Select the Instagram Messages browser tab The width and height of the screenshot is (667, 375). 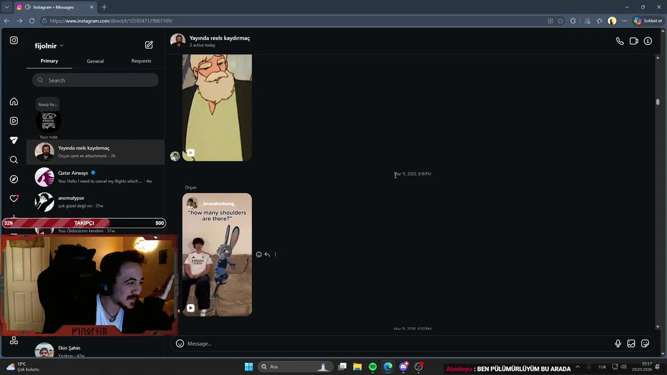click(x=55, y=7)
